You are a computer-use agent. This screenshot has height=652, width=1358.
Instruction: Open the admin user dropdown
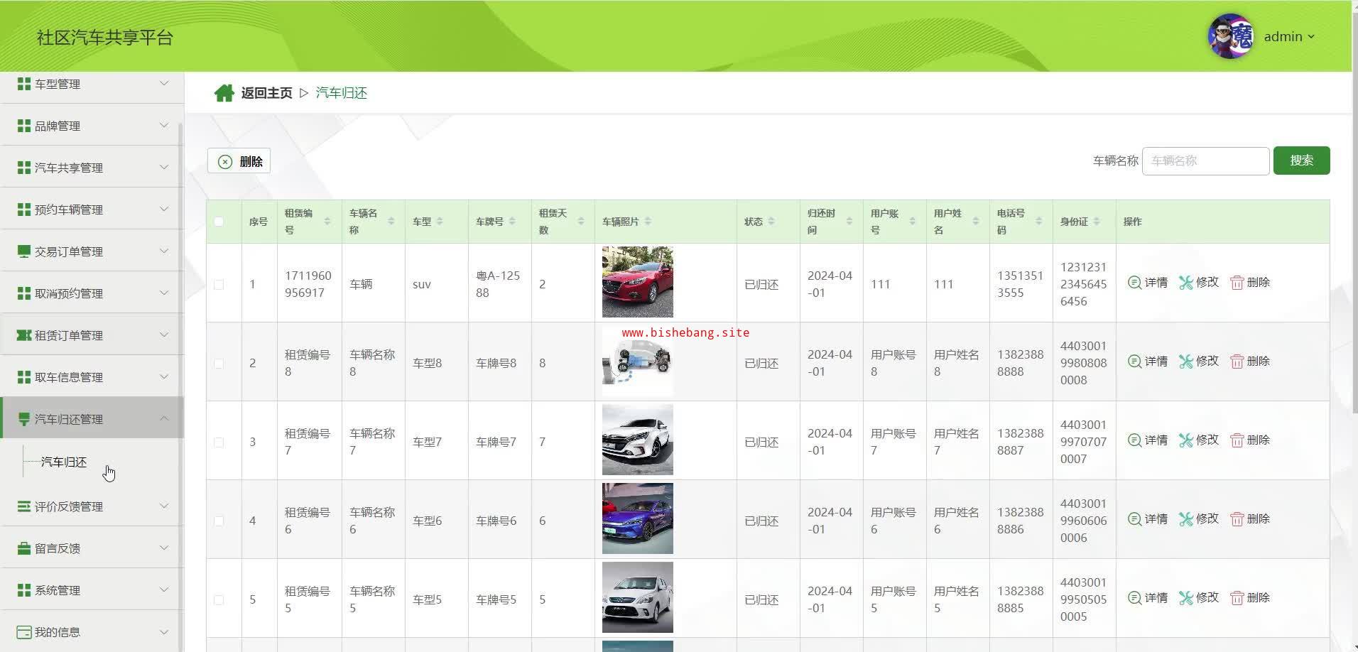1289,36
